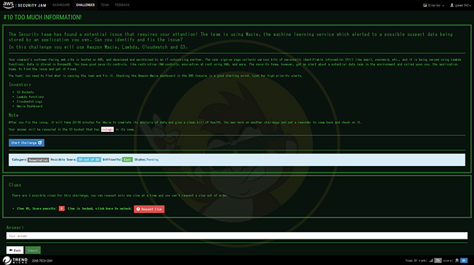
Task: Click the team rank value badge
Action: 438,260
